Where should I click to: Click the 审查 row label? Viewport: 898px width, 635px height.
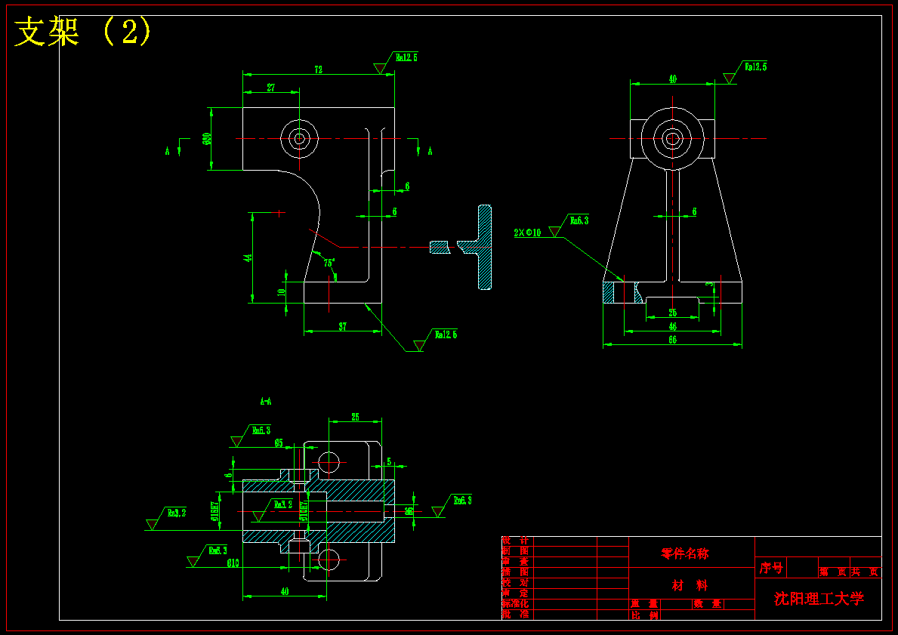(515, 562)
